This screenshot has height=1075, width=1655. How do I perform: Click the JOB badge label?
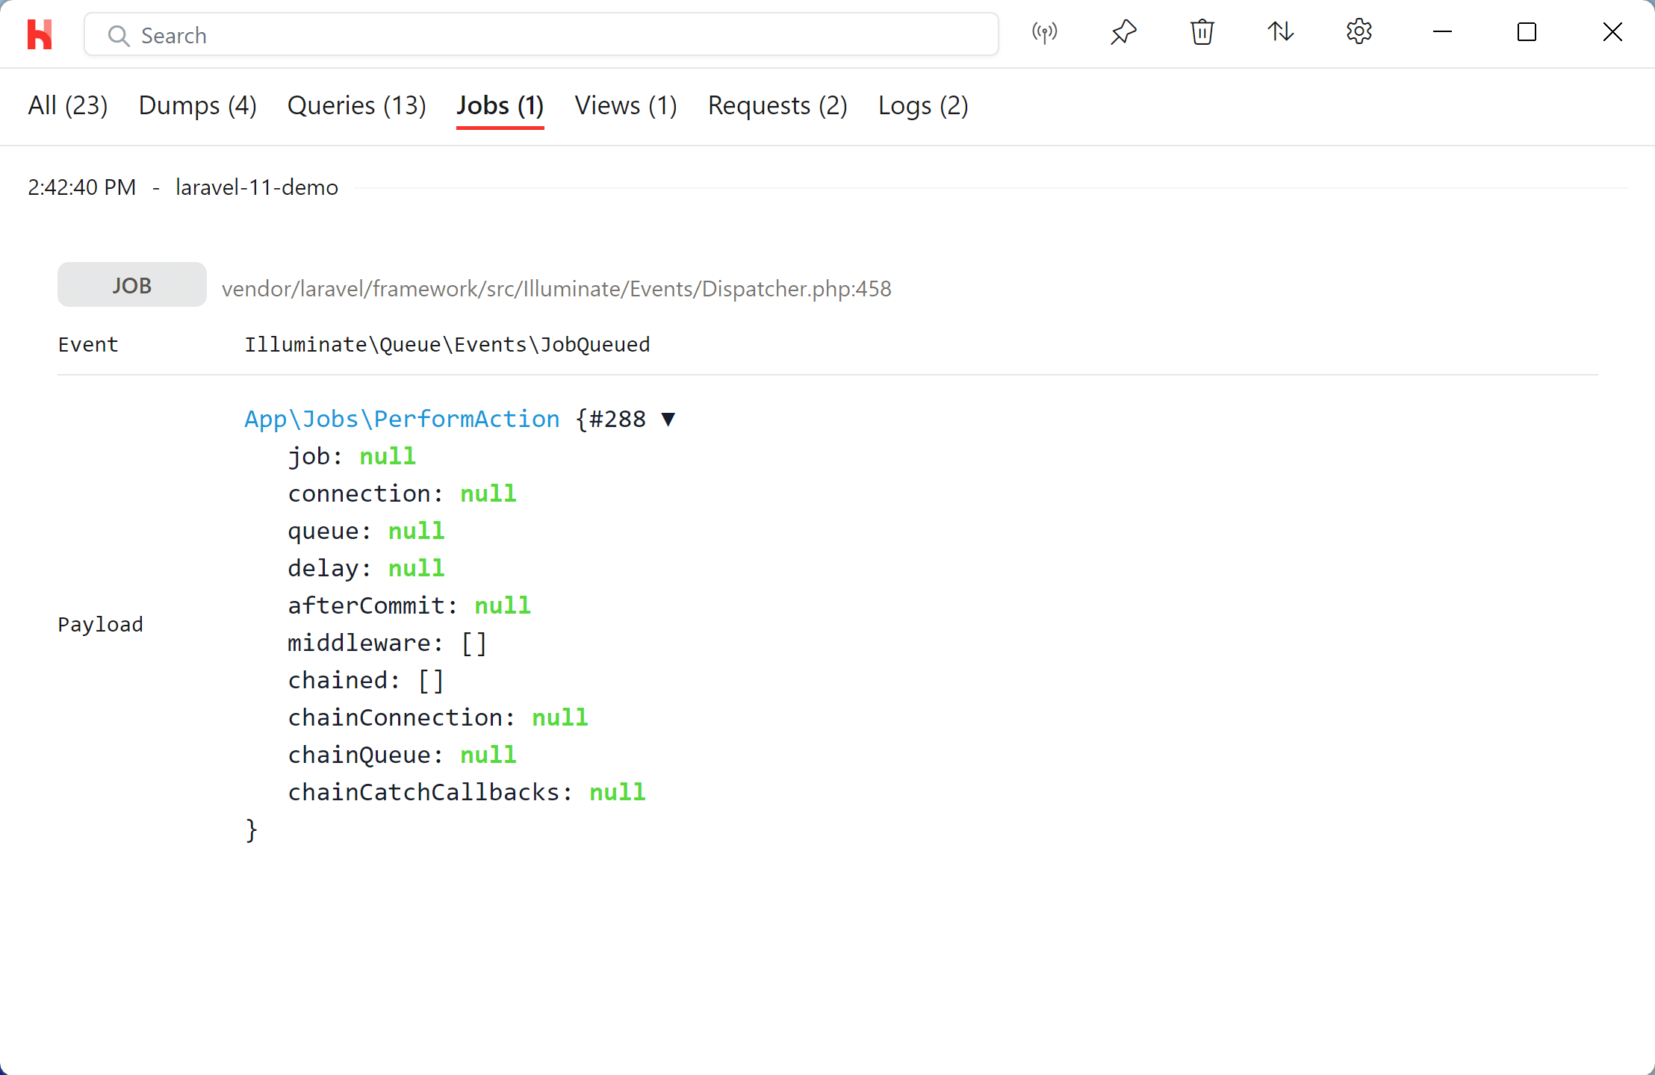131,285
